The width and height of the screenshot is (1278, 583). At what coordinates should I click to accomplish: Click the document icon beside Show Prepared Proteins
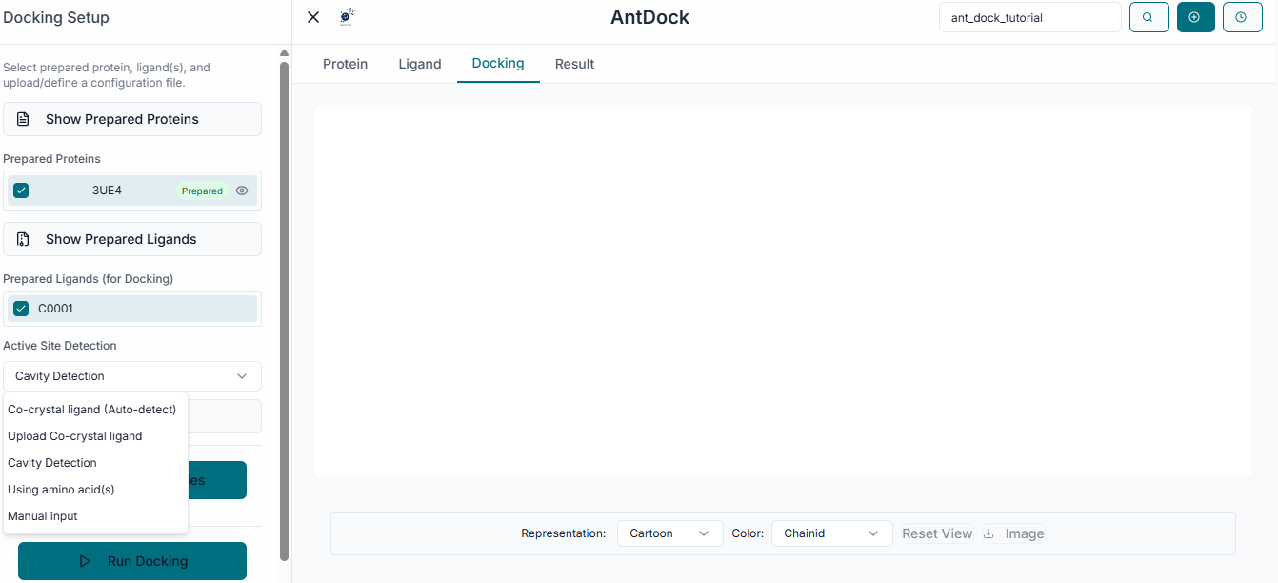(24, 119)
